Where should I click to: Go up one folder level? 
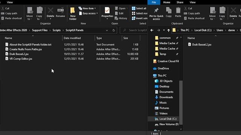tap(168, 30)
